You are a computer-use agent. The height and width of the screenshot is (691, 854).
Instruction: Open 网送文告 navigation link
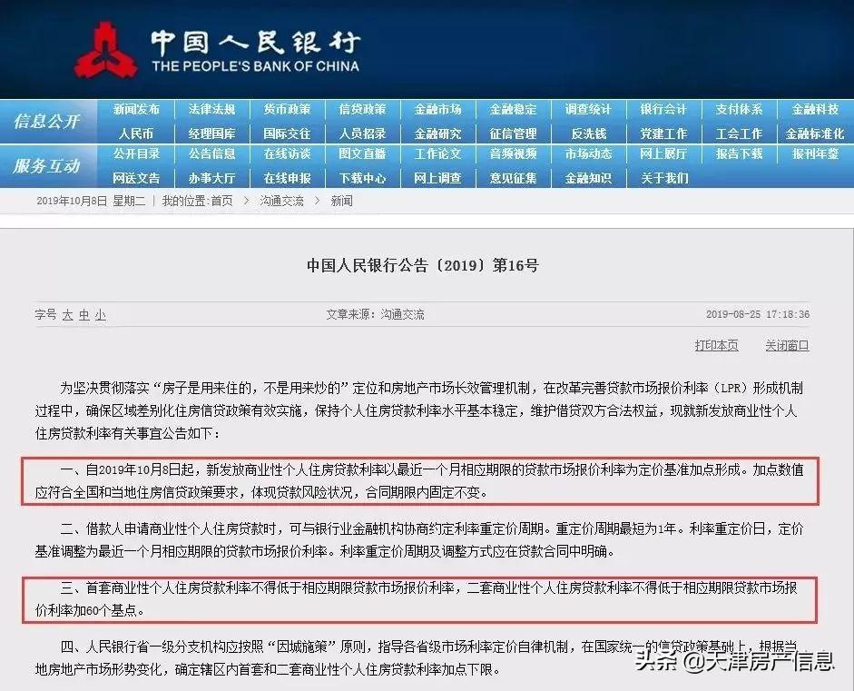pyautogui.click(x=136, y=178)
